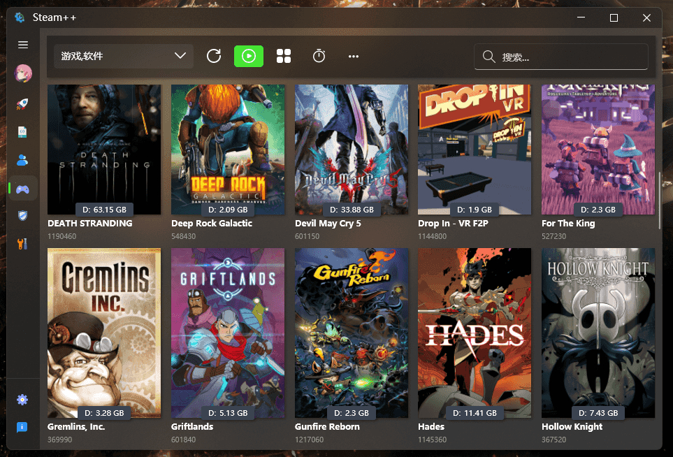
Task: Click the magnifier search icon
Action: tap(489, 56)
